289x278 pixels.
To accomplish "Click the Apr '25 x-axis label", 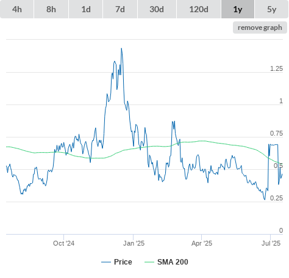I will 202,243.
